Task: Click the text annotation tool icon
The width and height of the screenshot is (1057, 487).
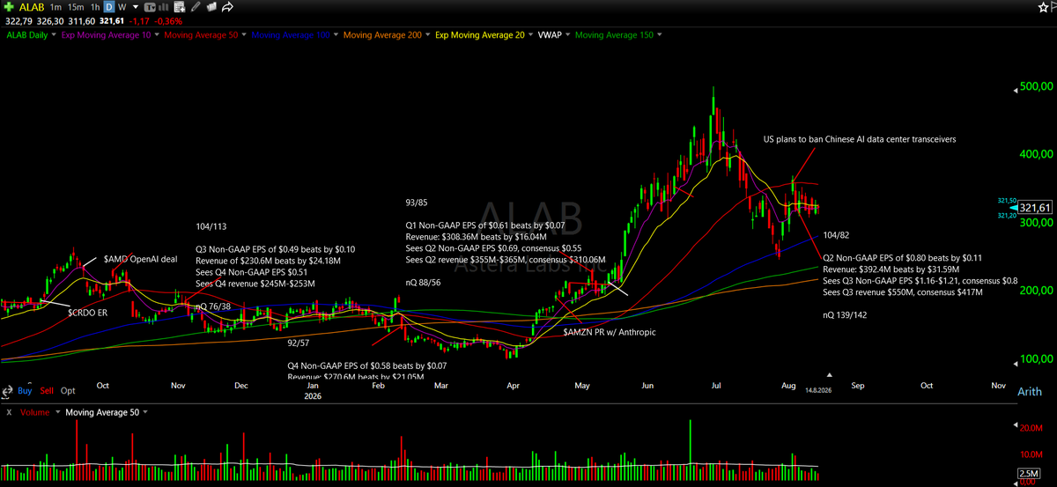Action: 150,8
